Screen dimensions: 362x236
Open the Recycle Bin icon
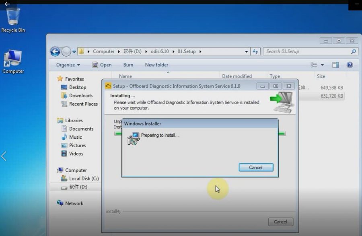point(13,17)
